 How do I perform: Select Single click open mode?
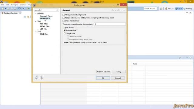click(65, 33)
